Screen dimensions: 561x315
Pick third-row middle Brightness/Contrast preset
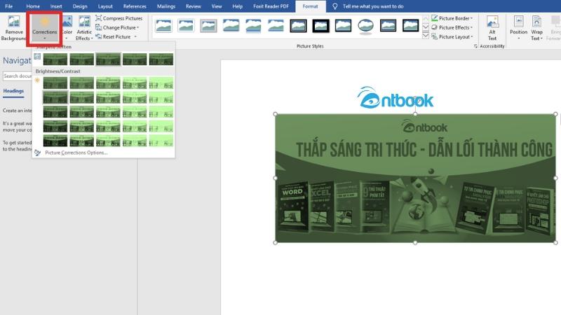click(108, 112)
